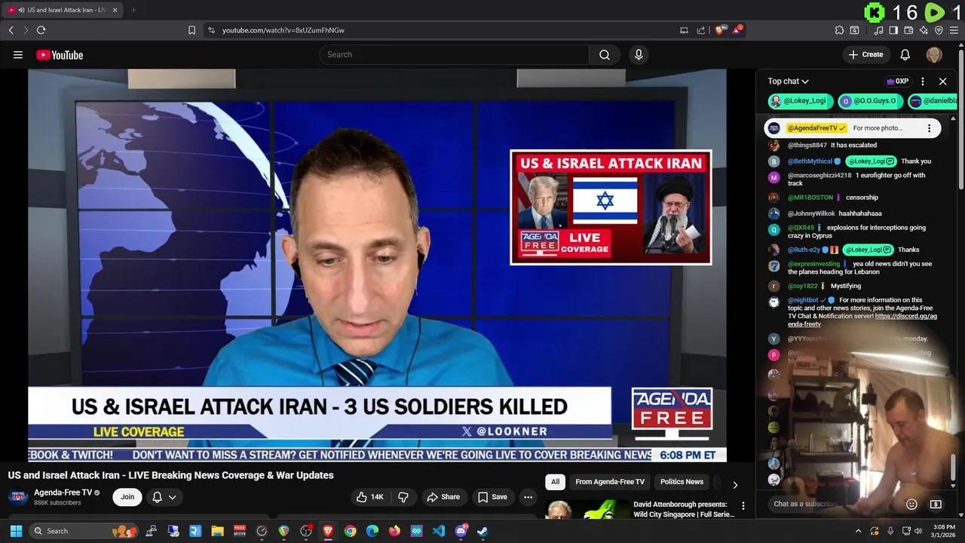Open VS Code from the taskbar
965x543 pixels.
click(x=439, y=531)
